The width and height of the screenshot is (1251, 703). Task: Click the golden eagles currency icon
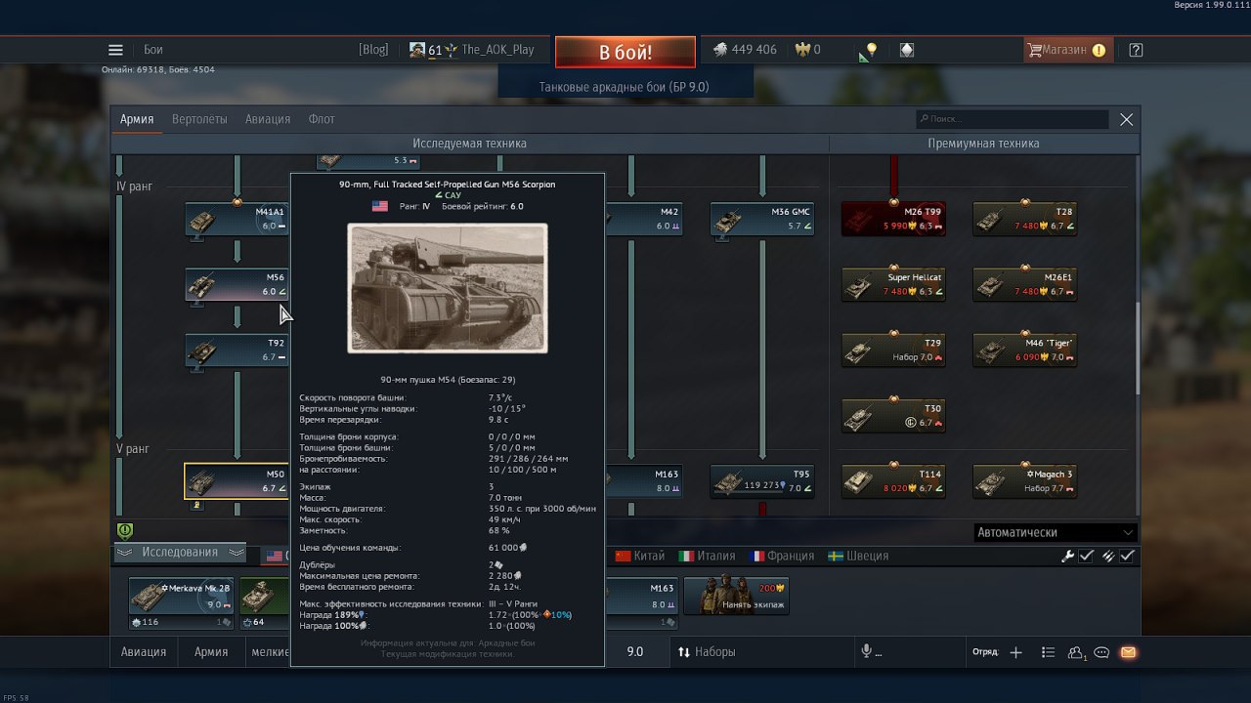tap(803, 50)
